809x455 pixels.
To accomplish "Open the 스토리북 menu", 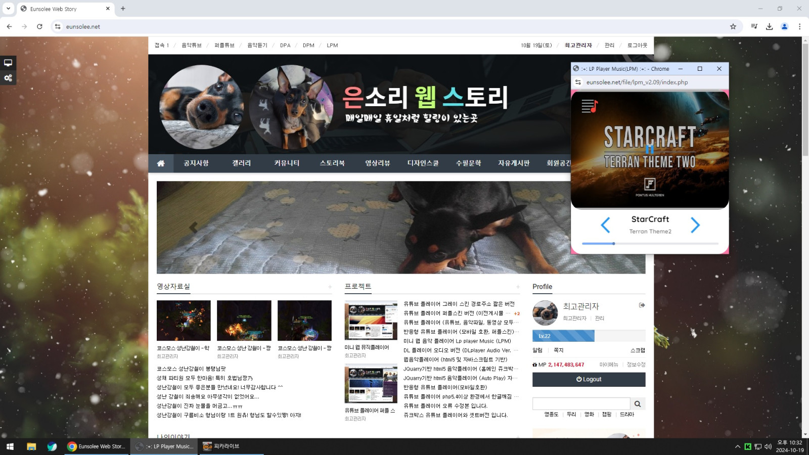I will pyautogui.click(x=332, y=163).
